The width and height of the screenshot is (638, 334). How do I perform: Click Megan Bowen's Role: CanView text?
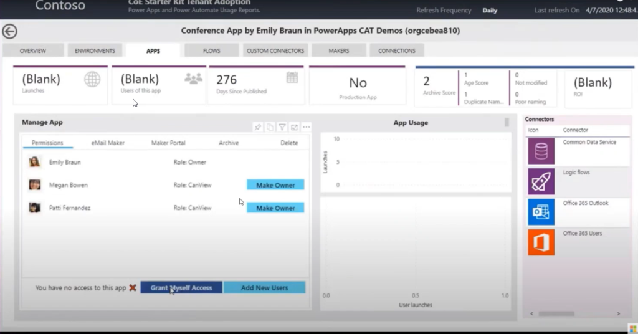193,184
